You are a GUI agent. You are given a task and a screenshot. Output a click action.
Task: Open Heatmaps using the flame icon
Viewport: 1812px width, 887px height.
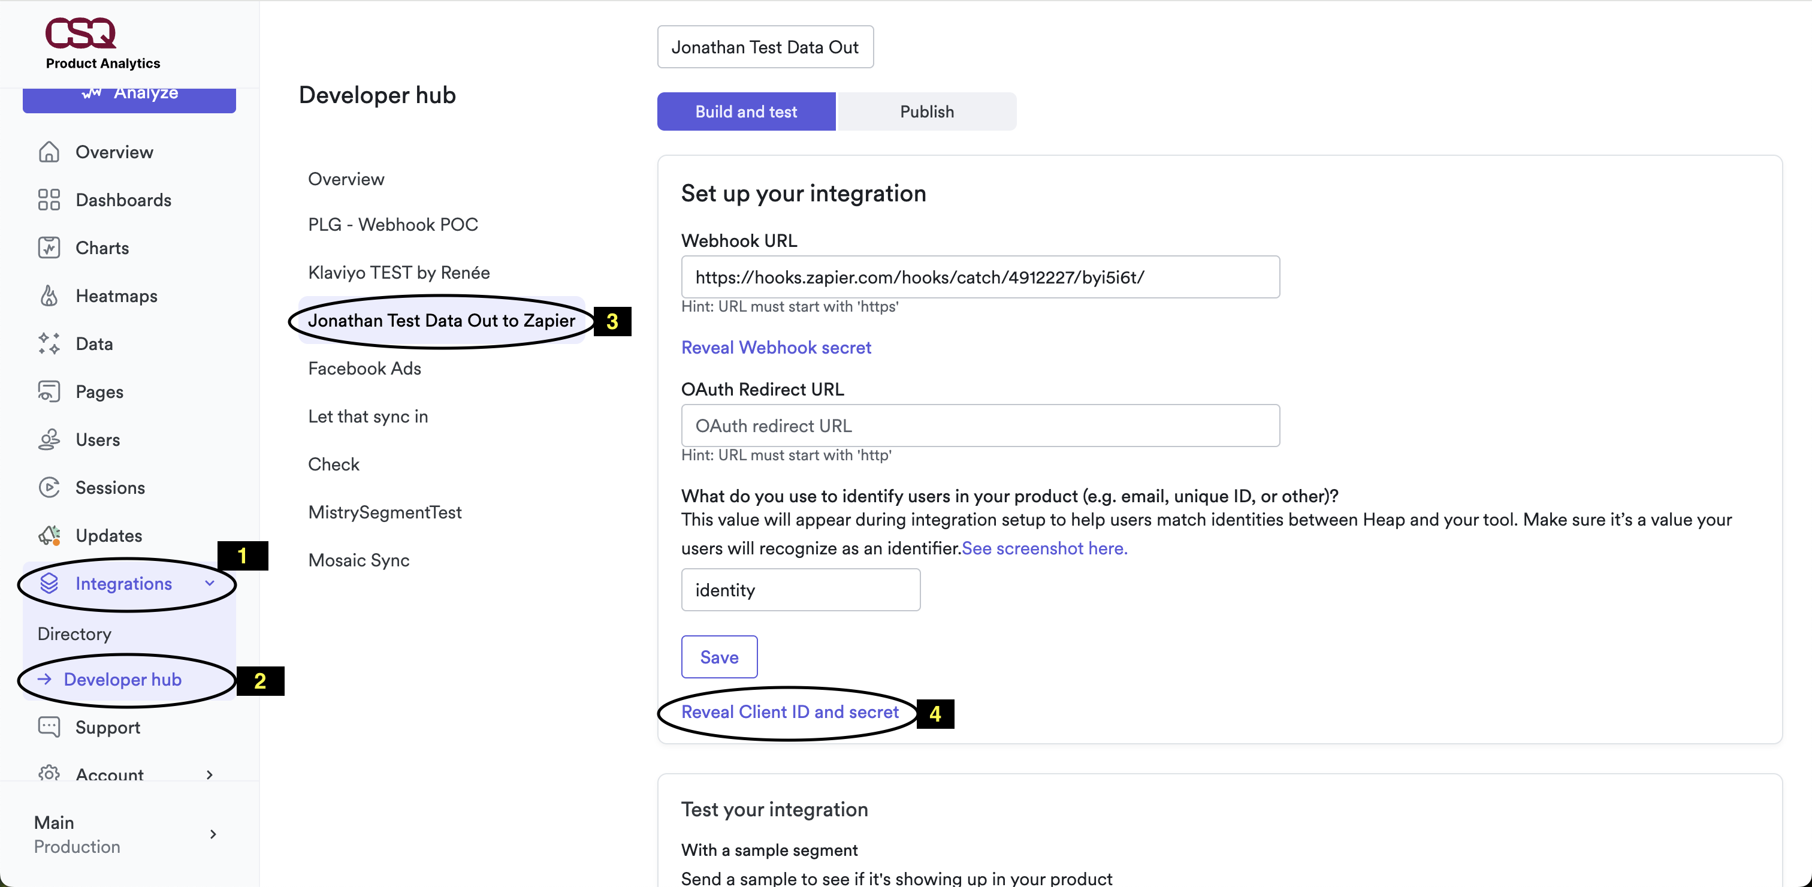click(49, 295)
